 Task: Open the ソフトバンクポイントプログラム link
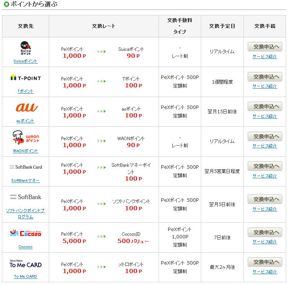click(x=25, y=213)
